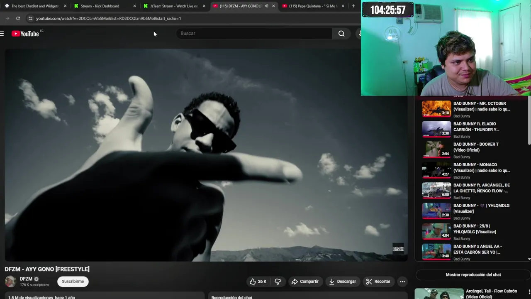
Task: Click the video player to pause
Action: [206, 155]
